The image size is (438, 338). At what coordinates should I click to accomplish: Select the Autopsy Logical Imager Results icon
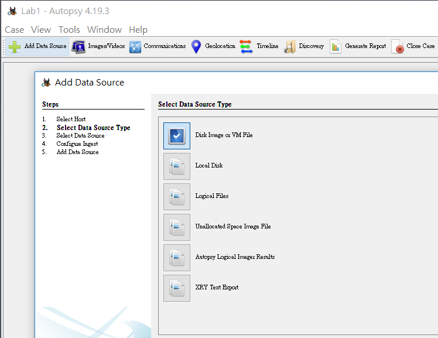click(177, 258)
